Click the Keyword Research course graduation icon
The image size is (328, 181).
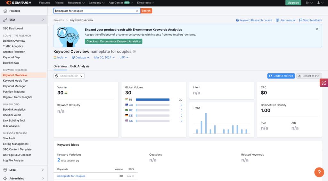237,20
